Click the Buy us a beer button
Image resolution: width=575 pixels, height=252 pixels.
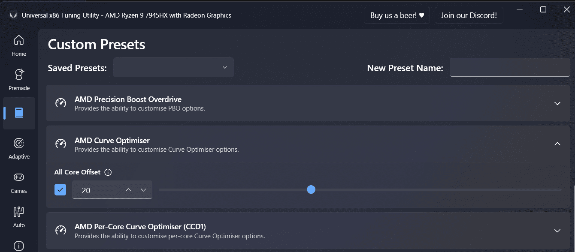[x=397, y=15]
